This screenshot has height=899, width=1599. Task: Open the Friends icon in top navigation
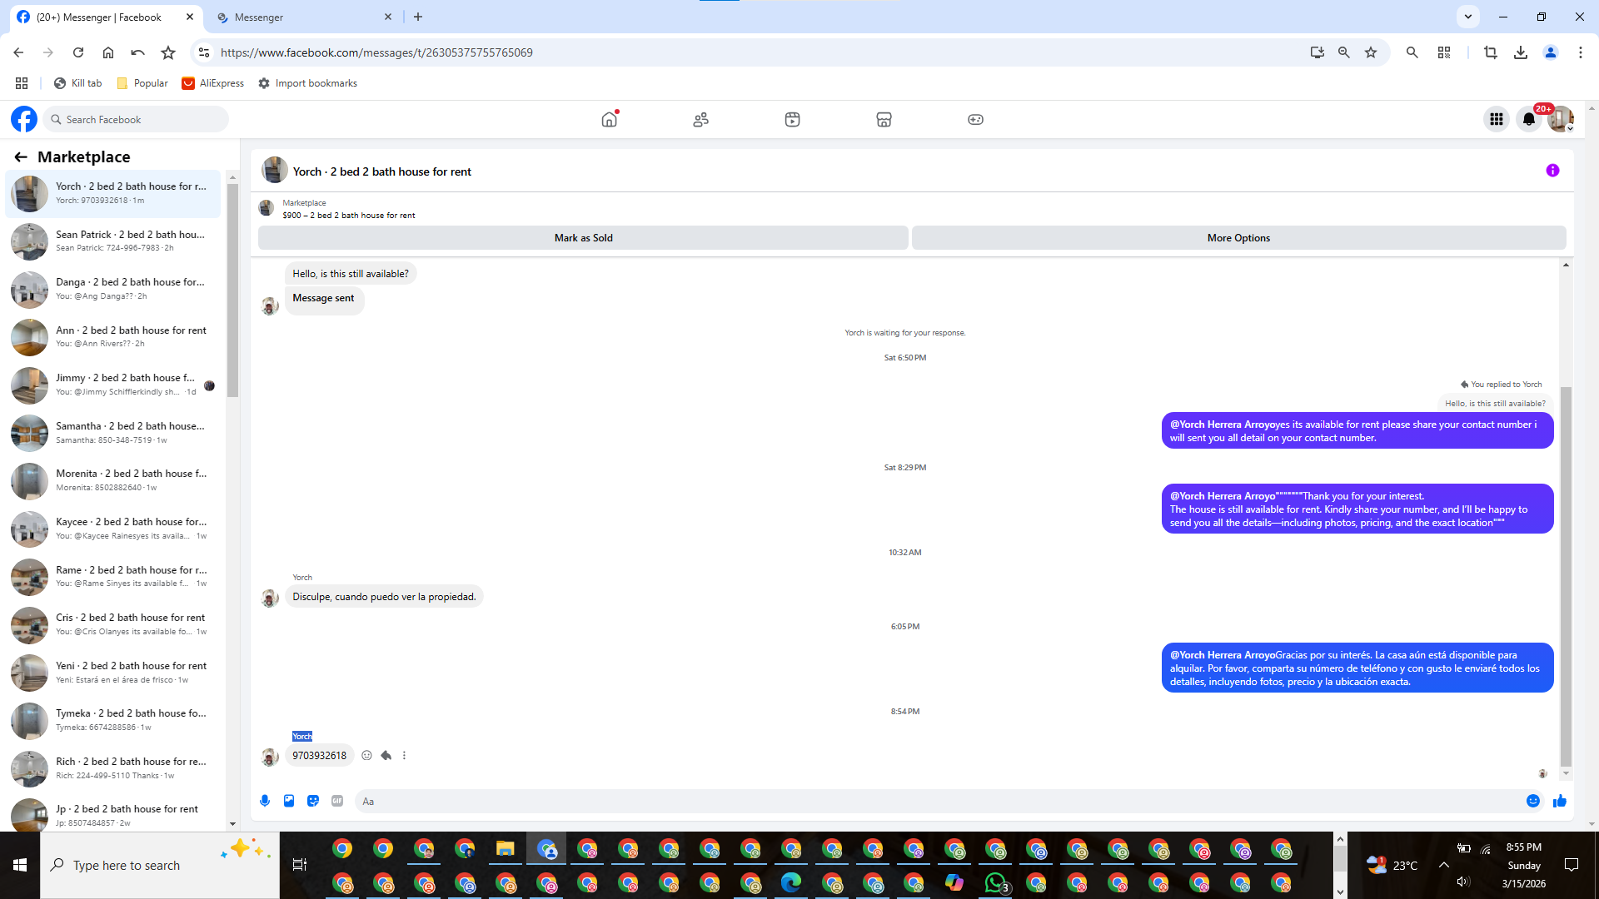click(701, 119)
